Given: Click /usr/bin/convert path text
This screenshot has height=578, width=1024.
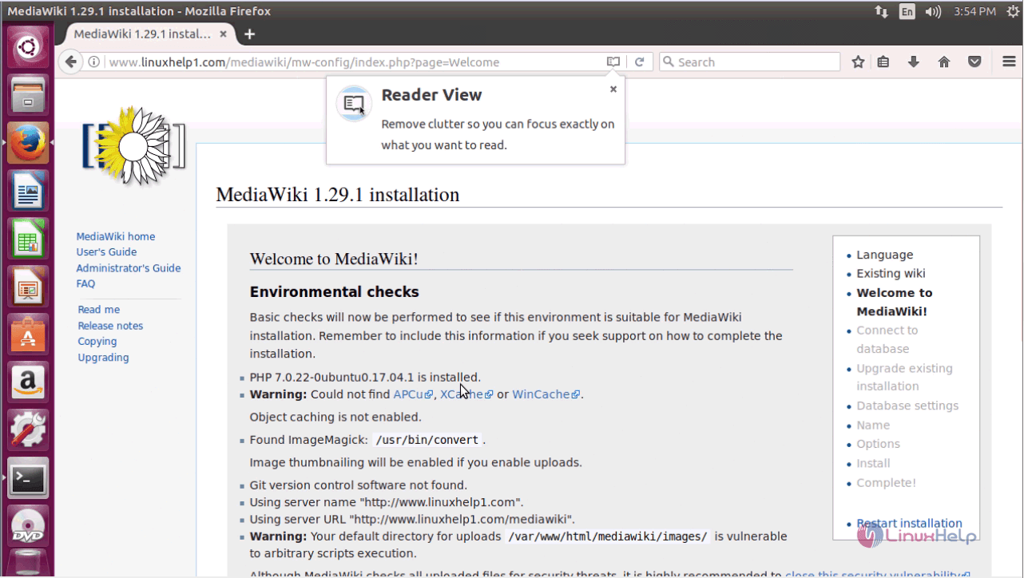Looking at the screenshot, I should pos(427,440).
